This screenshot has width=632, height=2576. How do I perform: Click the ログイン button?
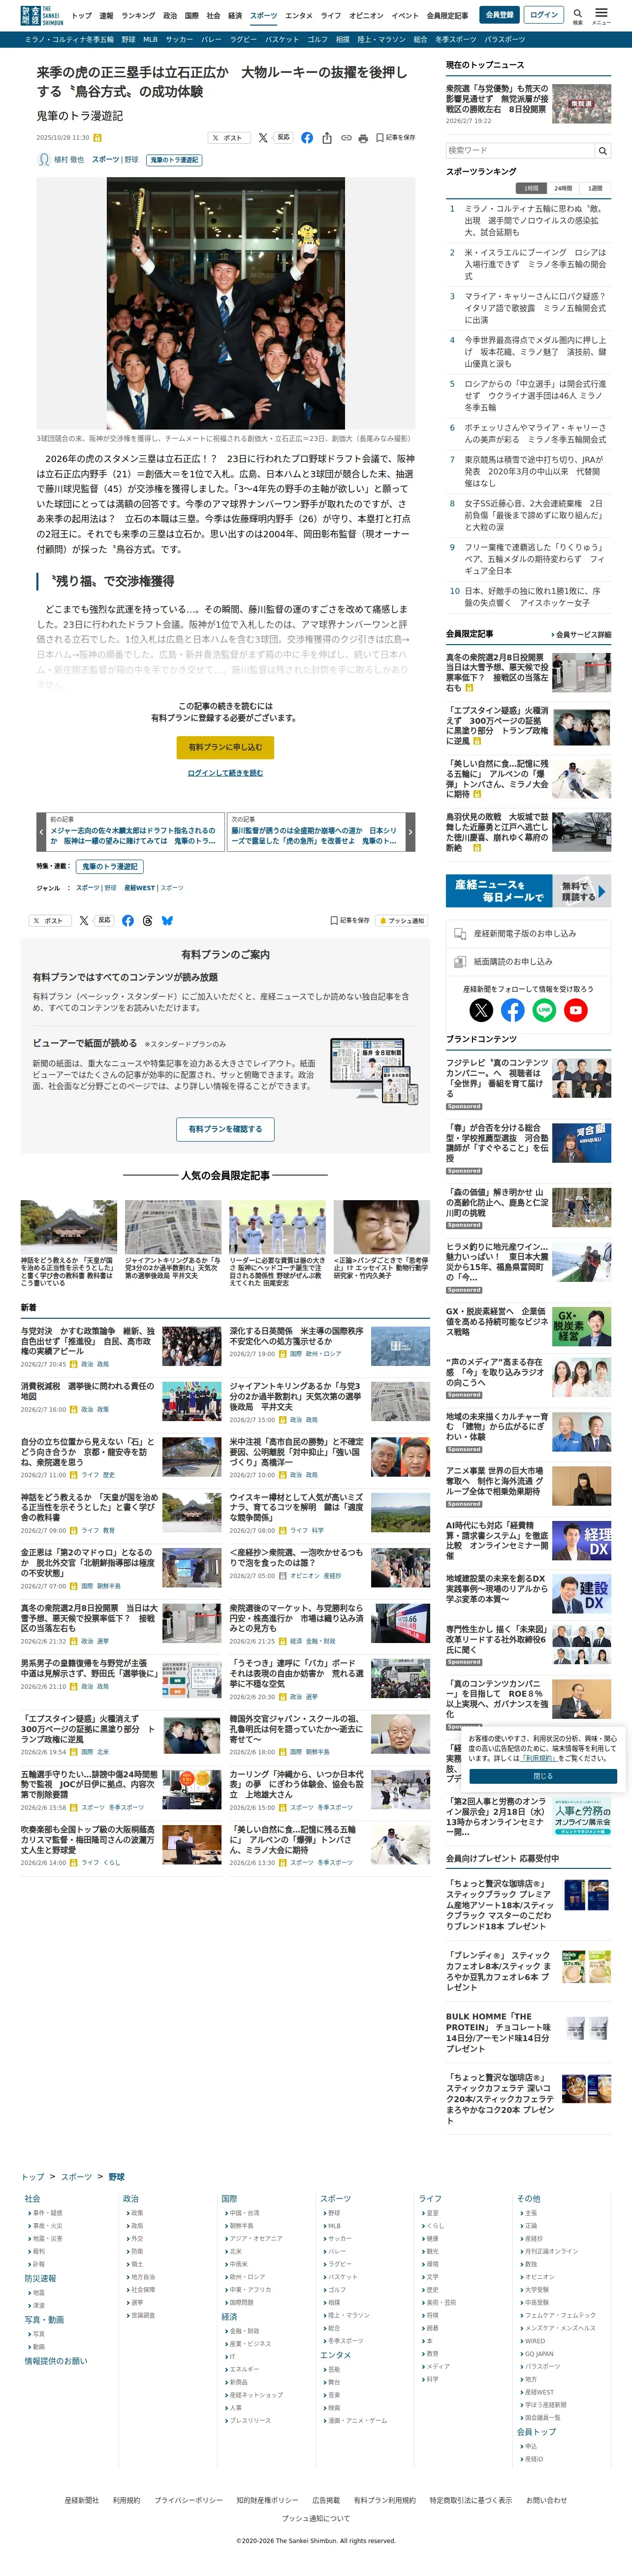(x=544, y=15)
